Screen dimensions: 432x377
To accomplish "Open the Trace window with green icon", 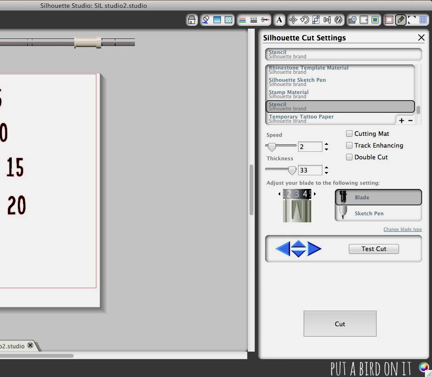I will click(375, 20).
